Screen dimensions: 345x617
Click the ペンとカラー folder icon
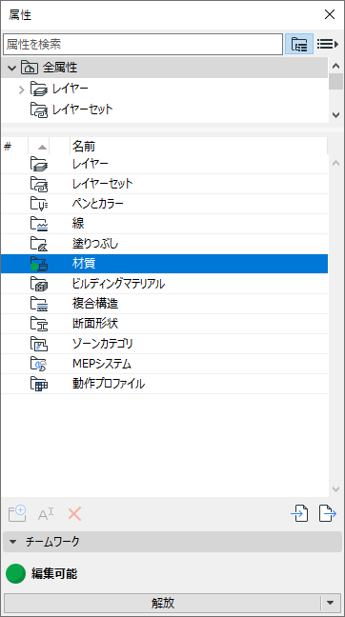coord(38,204)
